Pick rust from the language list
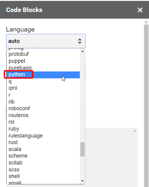The width and height of the screenshot is (149, 187). click(43, 142)
